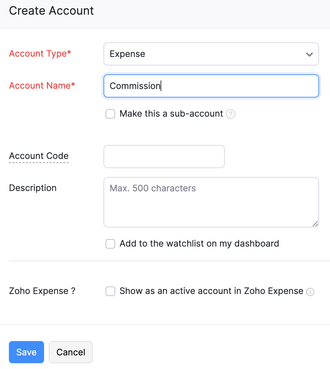330x369 pixels.
Task: Enable Show as an active account in Zoho Expense
Action: pyautogui.click(x=110, y=291)
